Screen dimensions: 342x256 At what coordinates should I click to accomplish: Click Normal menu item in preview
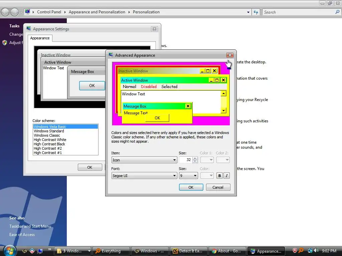pyautogui.click(x=130, y=87)
